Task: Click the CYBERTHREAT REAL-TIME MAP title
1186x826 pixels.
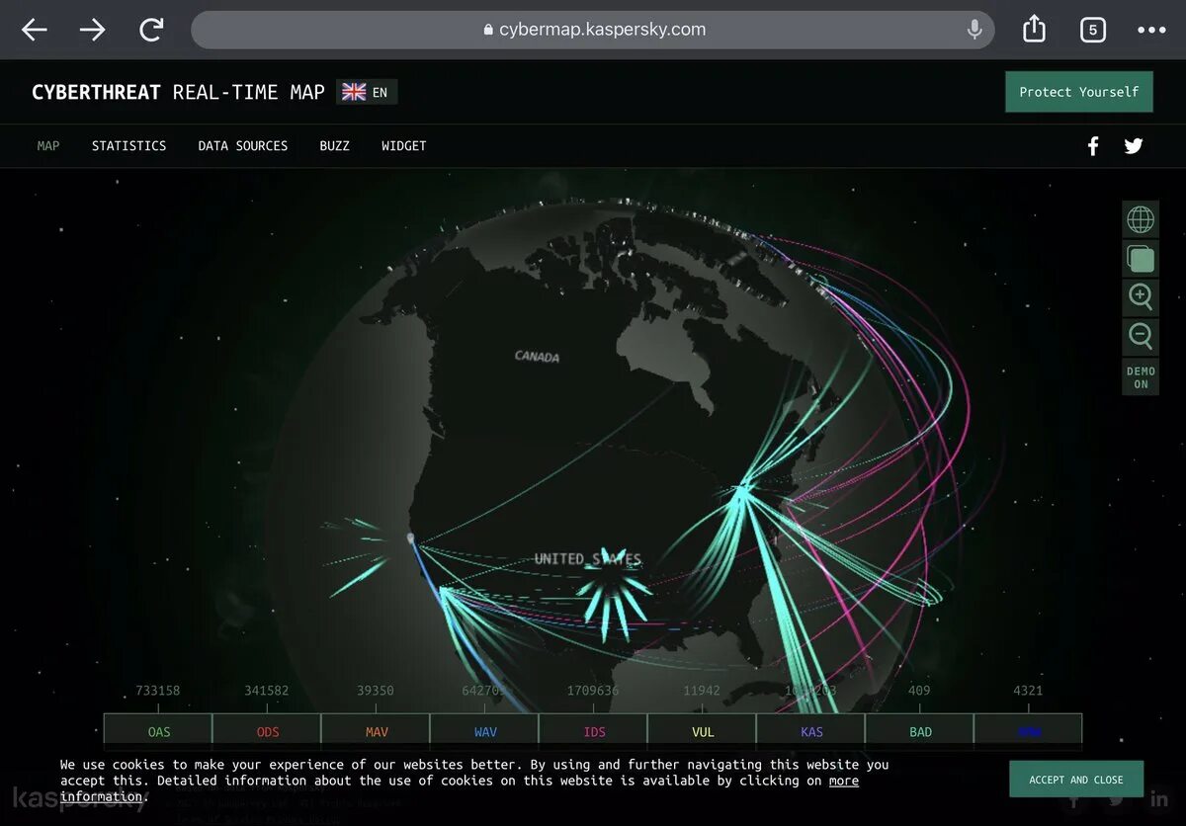Action: click(x=178, y=92)
